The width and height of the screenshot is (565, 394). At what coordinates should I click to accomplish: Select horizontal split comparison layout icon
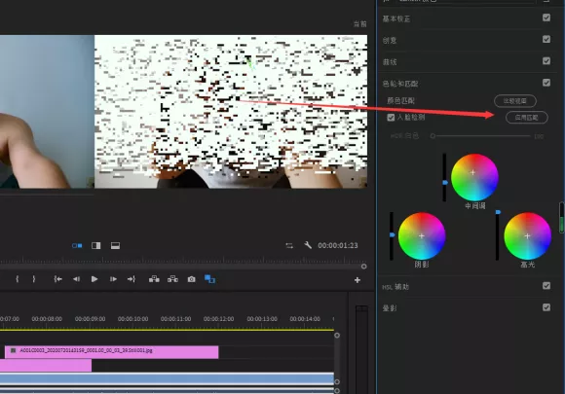[x=115, y=246]
